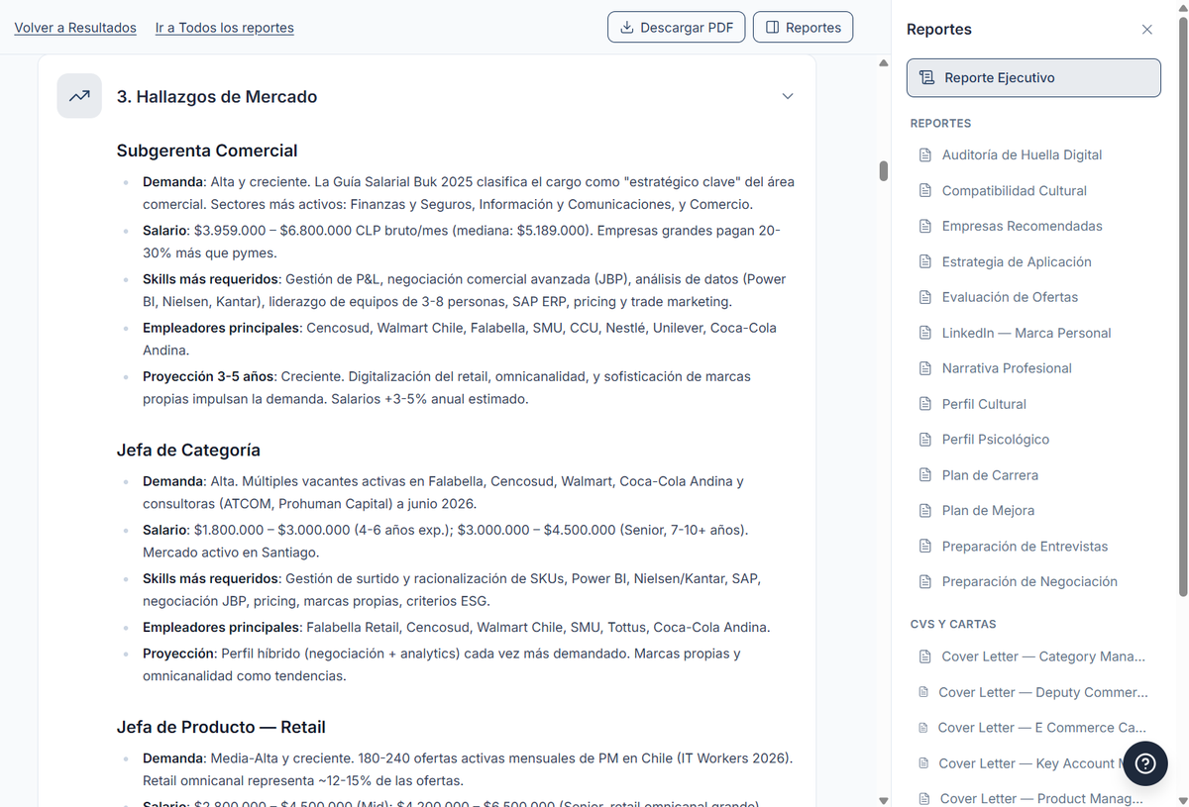Click document icon next to Cover Letter — E Commerce Ca...

(923, 728)
